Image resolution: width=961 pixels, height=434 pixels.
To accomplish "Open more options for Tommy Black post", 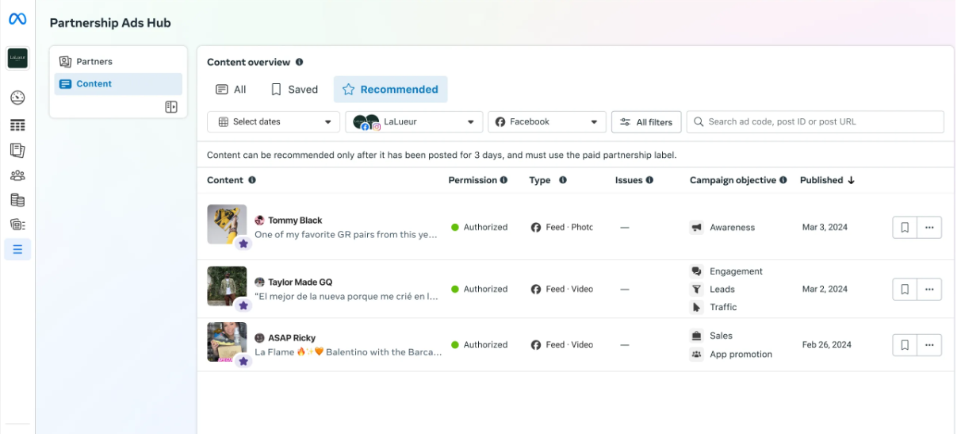I will (x=929, y=228).
